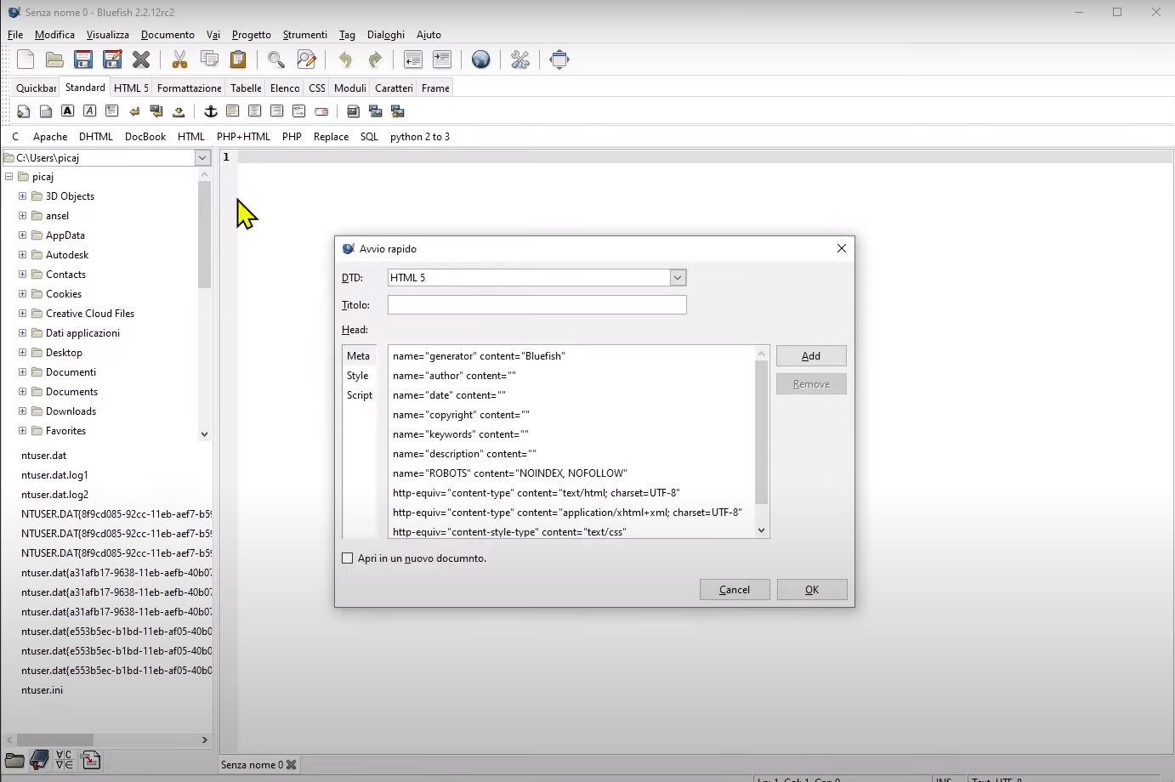Close the Senza nome 0 document tab
The height and width of the screenshot is (782, 1175).
pyautogui.click(x=292, y=765)
